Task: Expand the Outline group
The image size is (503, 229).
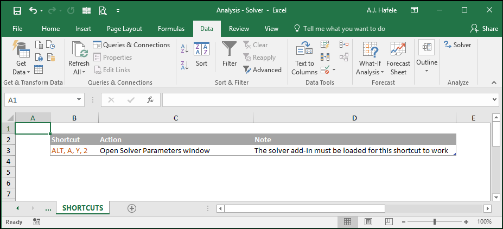Action: [426, 57]
